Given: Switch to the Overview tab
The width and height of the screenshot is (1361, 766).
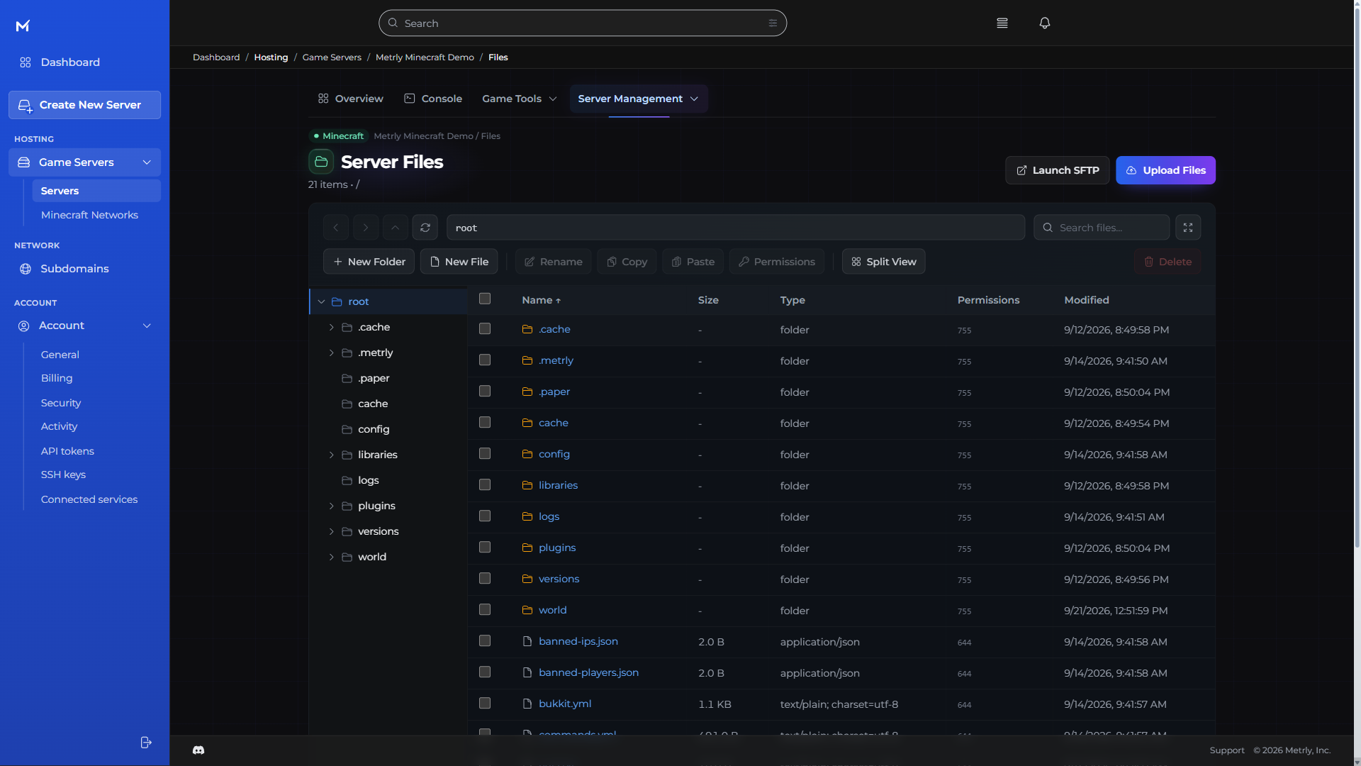Looking at the screenshot, I should pos(350,99).
